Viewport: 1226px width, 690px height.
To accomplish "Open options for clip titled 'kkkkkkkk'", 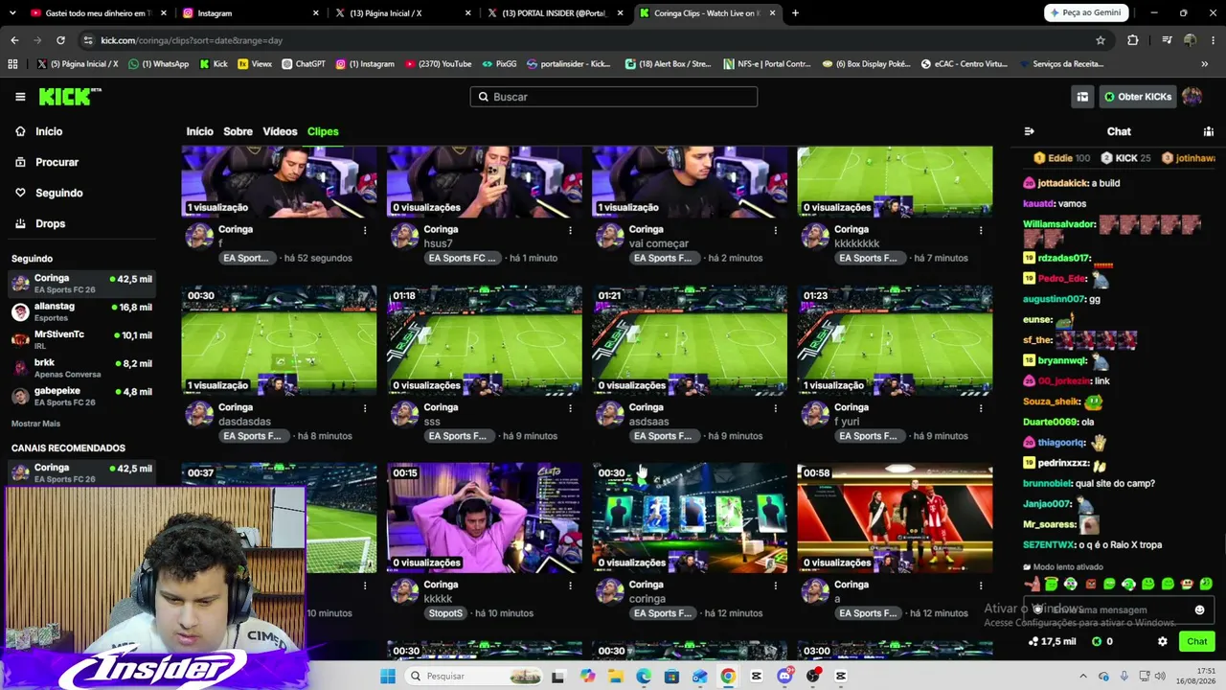I will (981, 230).
